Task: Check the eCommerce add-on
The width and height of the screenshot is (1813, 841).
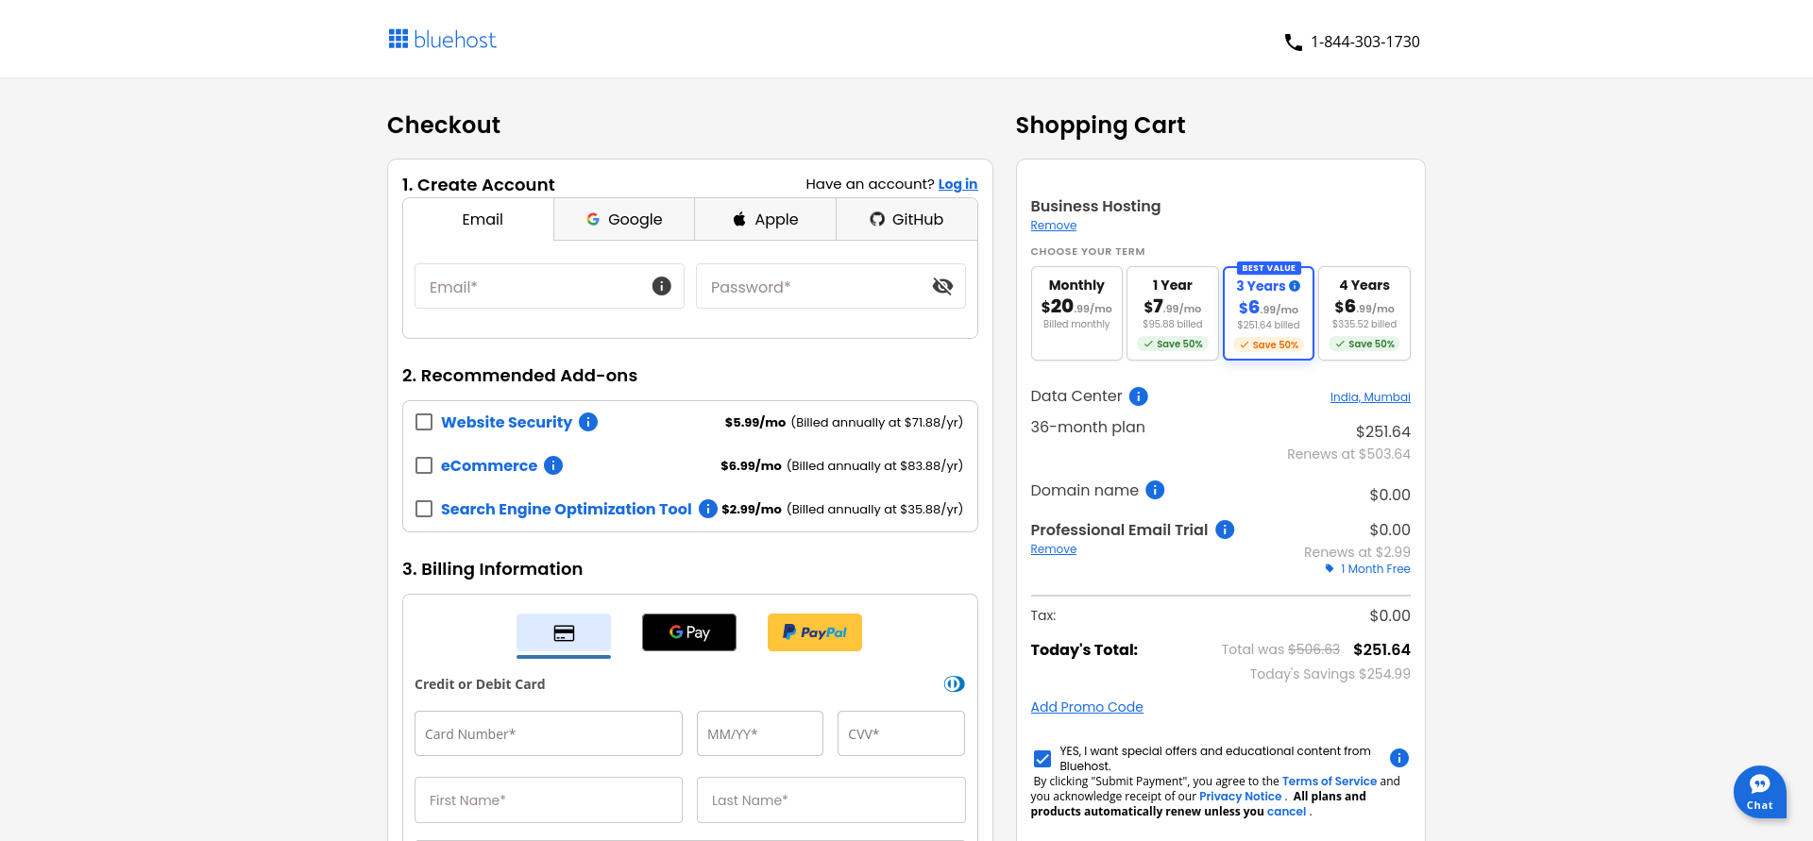Action: (x=424, y=465)
